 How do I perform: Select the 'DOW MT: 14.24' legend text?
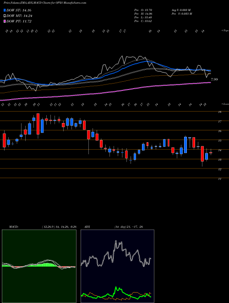19,16
